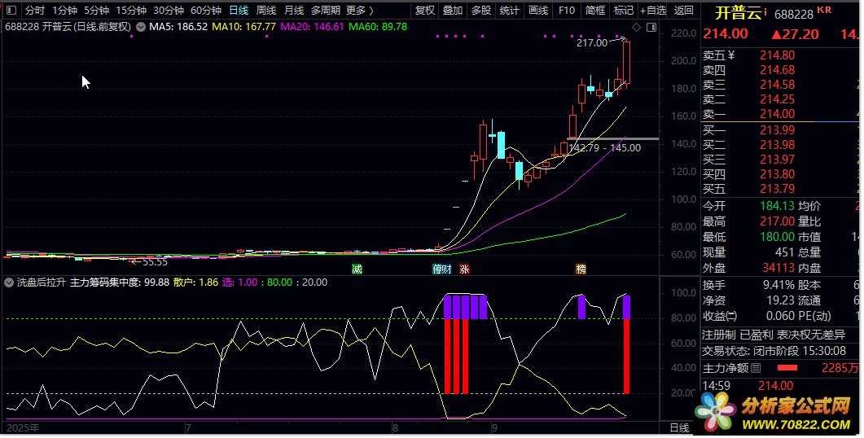Click the 换手 9.41% value
Viewport: 864px width, 438px height.
click(x=778, y=286)
